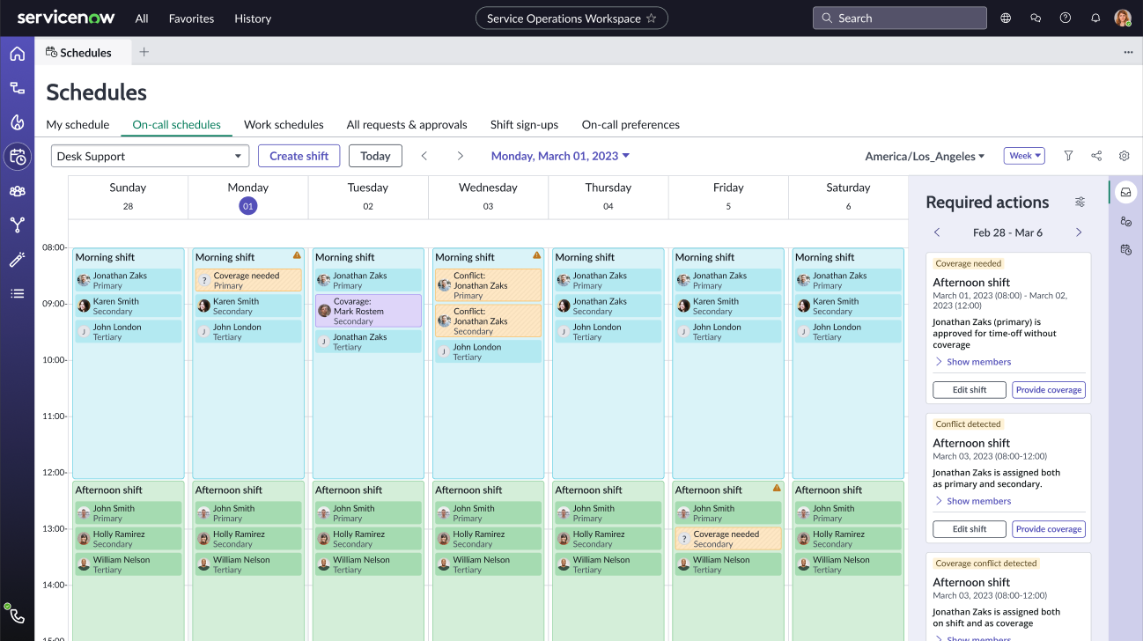Expand Show members under Coverage needed card
Screen dimensions: 1143x641
972,362
